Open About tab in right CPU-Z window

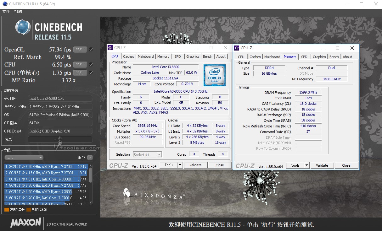click(x=347, y=57)
